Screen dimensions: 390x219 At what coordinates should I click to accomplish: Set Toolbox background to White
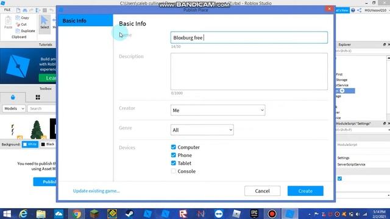point(30,144)
